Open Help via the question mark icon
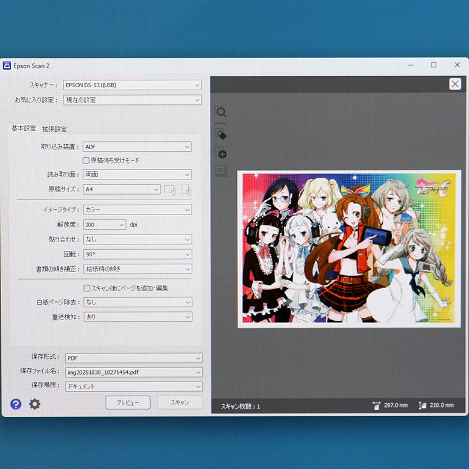469x469 pixels. pos(15,404)
